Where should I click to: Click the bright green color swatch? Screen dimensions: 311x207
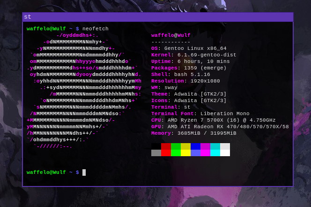[x=176, y=153]
